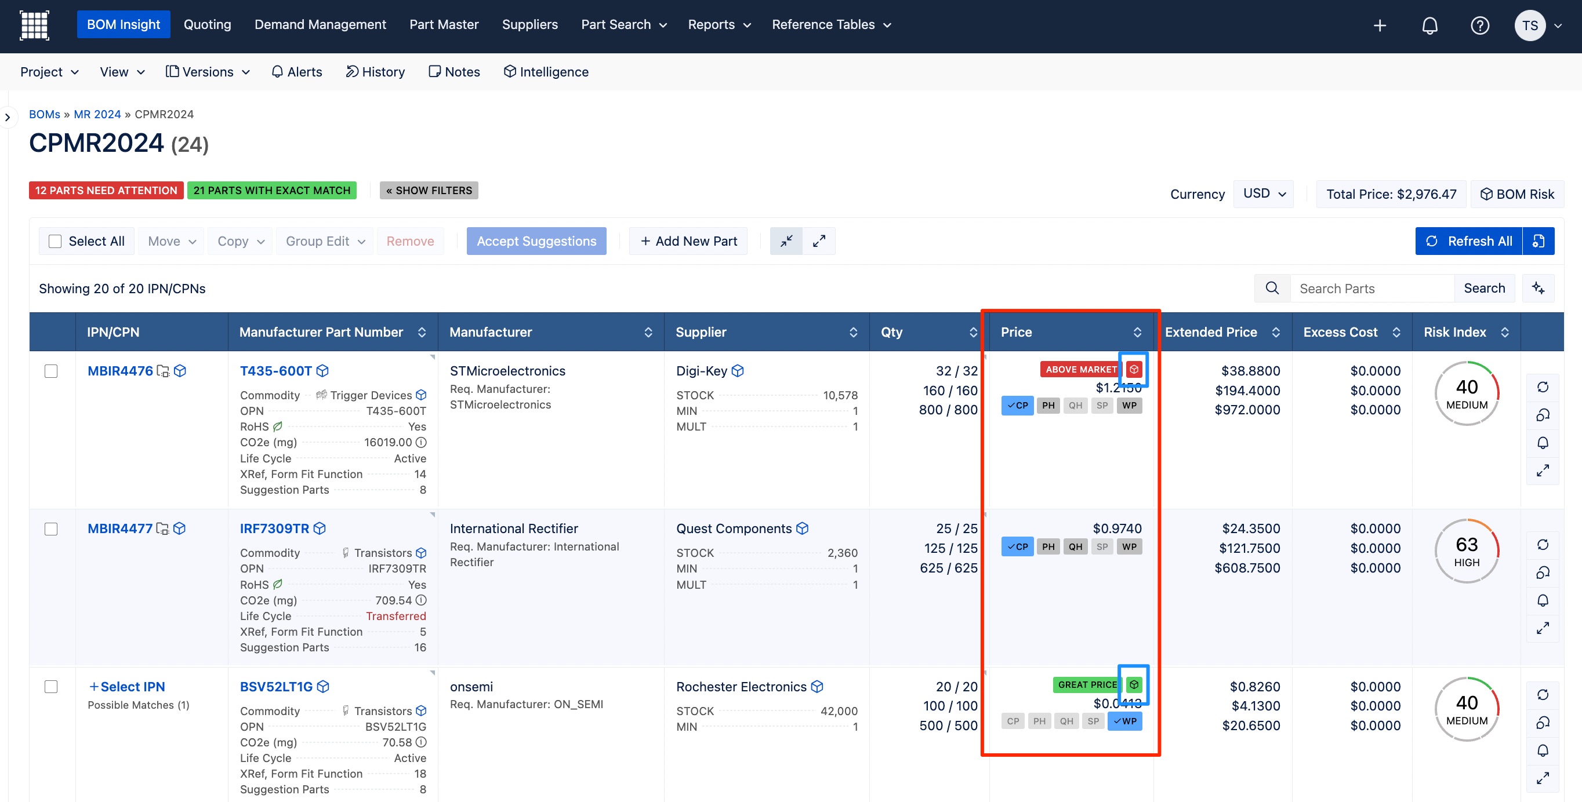Click the intelligence cube next to Digi-Key
The width and height of the screenshot is (1582, 802).
tap(738, 371)
